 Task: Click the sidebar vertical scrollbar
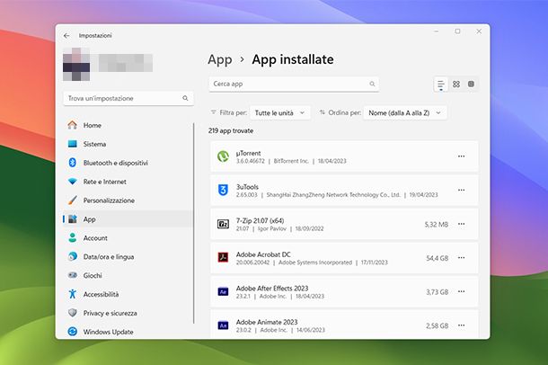[194, 223]
